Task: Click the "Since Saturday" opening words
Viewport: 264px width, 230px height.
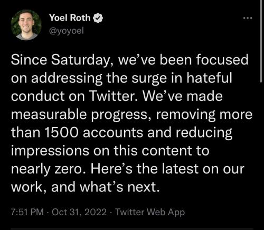Action: tap(60, 60)
